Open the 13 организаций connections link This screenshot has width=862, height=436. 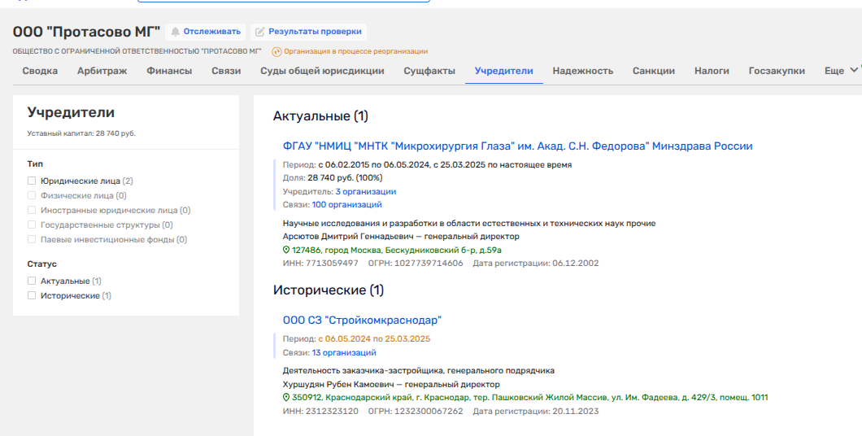(x=344, y=353)
